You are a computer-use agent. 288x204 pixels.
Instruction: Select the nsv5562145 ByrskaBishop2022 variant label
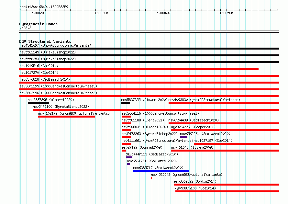pos(48,52)
